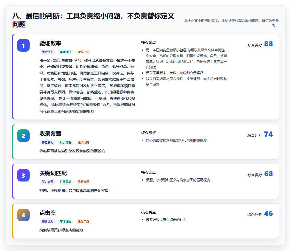The width and height of the screenshot is (291, 251).
Task: Select the 点击率 card title
Action: click(48, 213)
